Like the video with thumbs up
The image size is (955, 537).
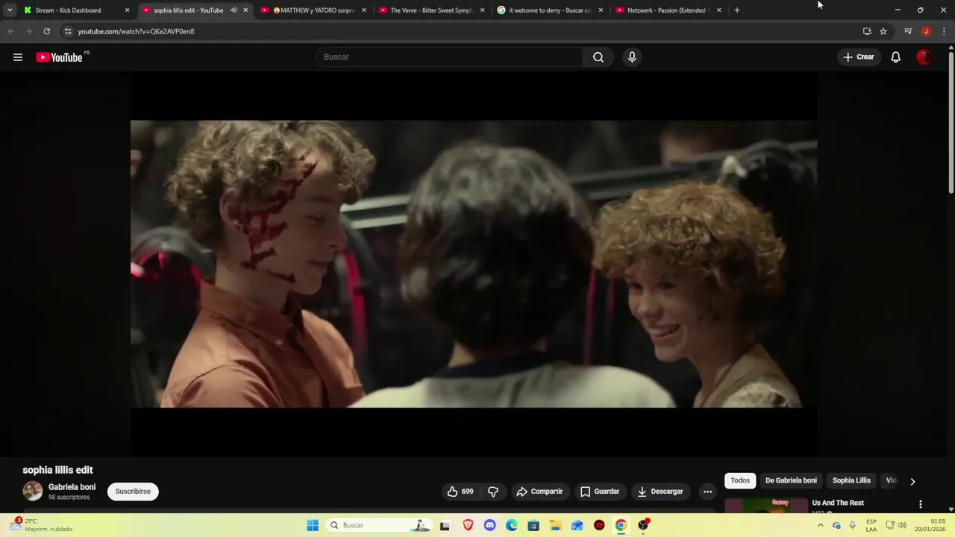point(460,492)
